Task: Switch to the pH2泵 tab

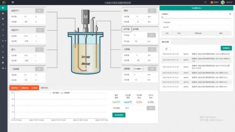Action: (x=136, y=29)
